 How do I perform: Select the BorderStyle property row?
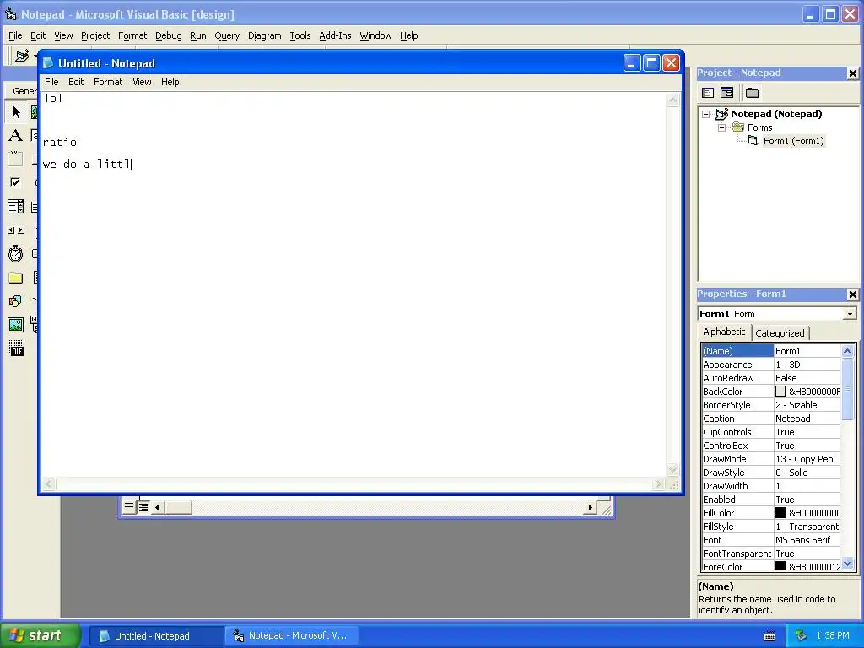[771, 405]
